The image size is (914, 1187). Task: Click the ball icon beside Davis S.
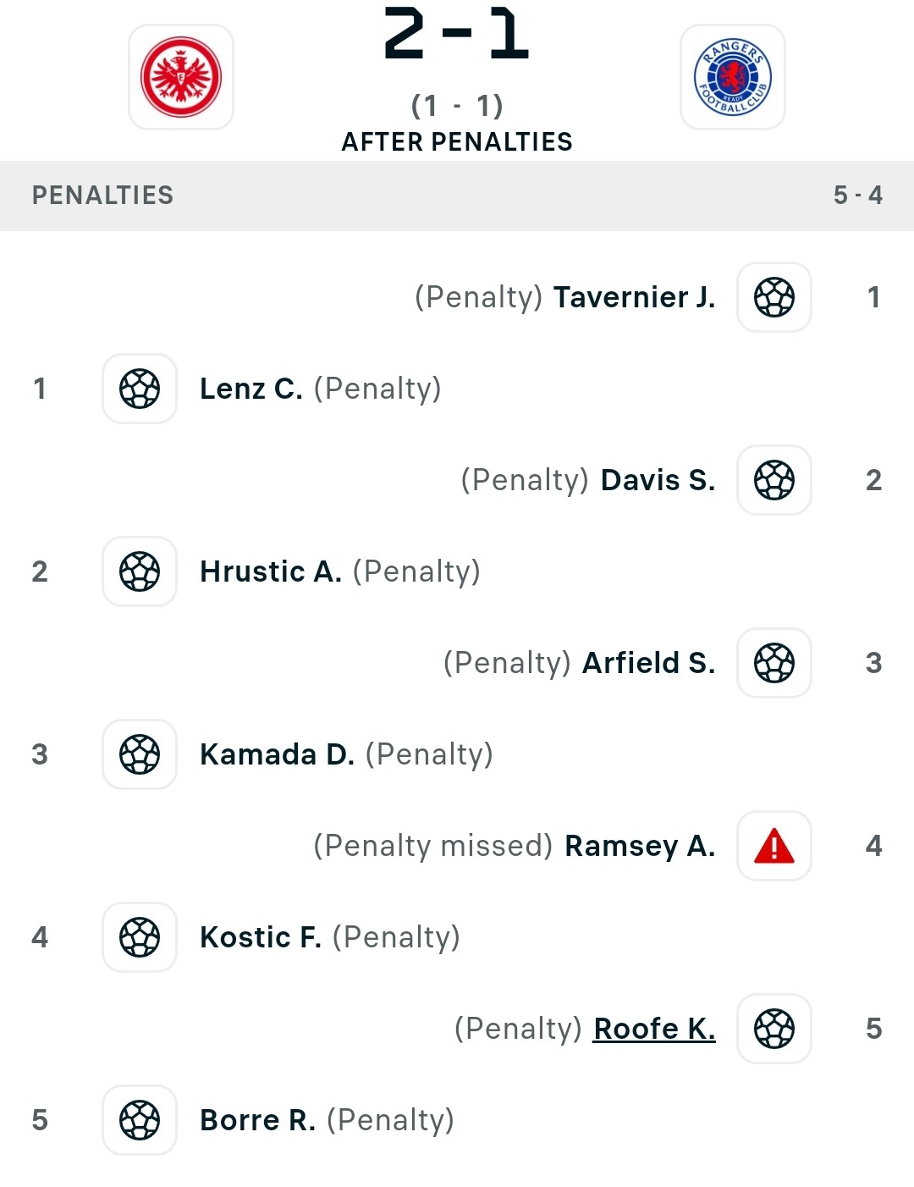click(774, 480)
